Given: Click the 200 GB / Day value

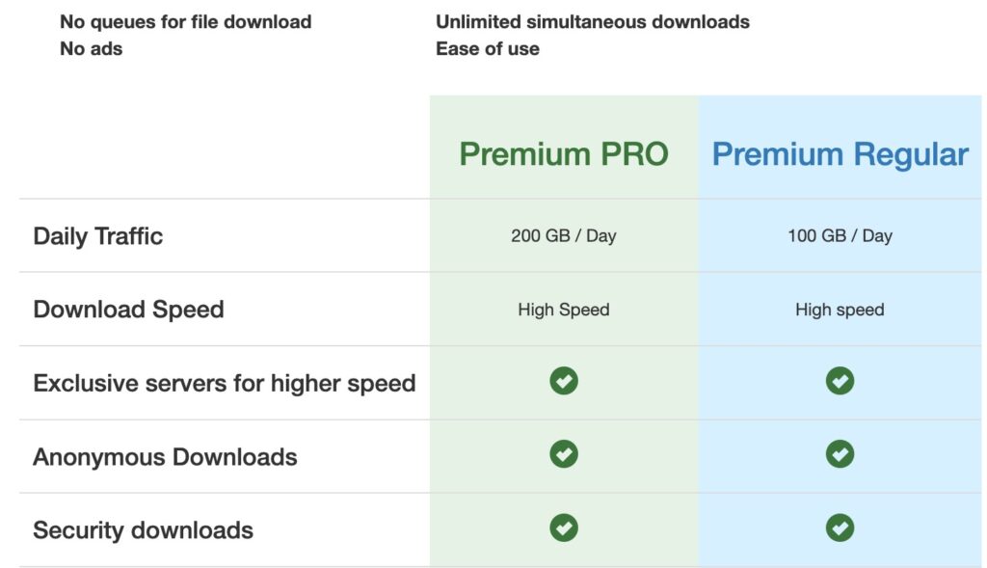Looking at the screenshot, I should 564,236.
